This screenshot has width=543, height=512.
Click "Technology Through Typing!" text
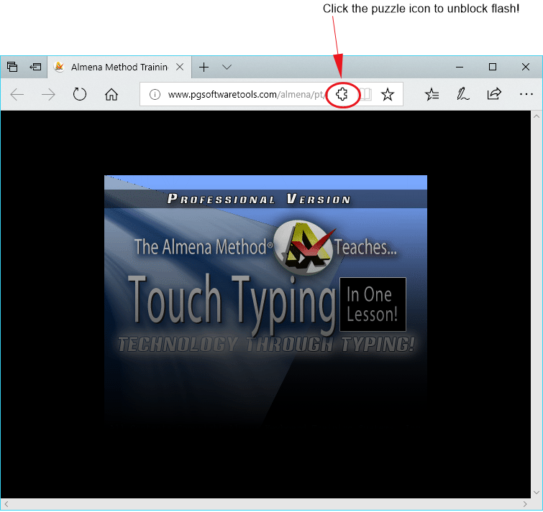click(x=266, y=345)
